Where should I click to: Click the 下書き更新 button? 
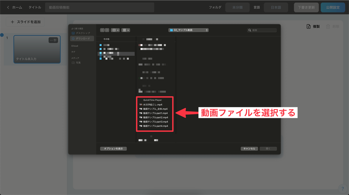click(x=306, y=7)
